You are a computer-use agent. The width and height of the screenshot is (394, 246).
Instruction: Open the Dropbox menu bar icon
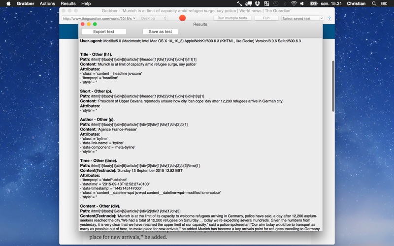click(258, 3)
